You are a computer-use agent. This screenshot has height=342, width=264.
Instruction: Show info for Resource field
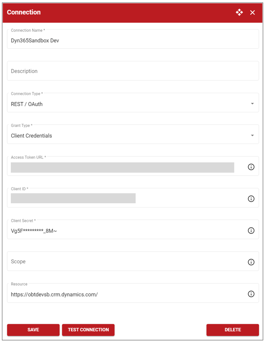(251, 294)
